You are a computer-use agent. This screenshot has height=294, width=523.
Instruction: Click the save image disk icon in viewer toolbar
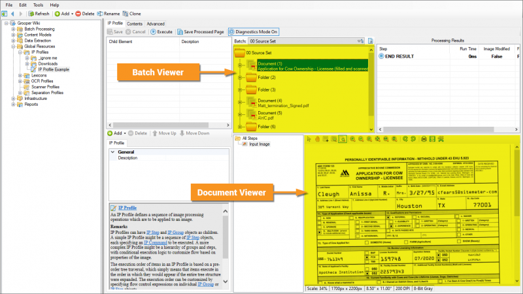(432, 139)
